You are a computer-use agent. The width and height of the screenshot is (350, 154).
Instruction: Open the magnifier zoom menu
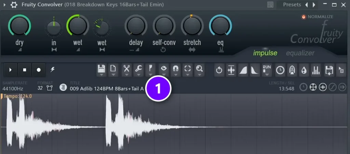[199, 70]
